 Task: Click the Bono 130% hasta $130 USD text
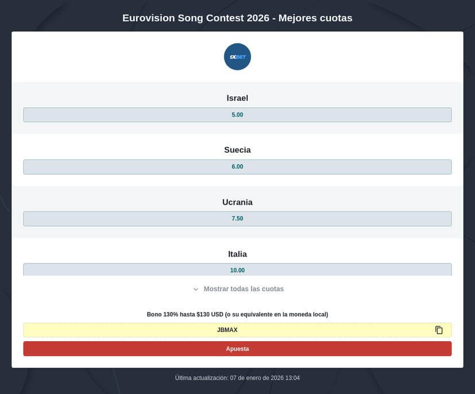pyautogui.click(x=237, y=314)
